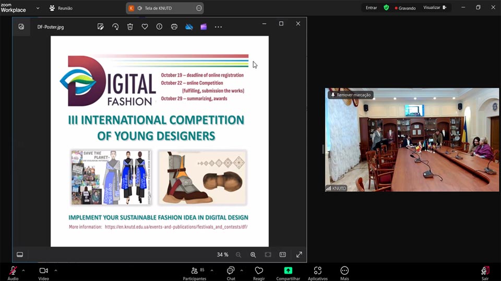The image size is (501, 281).
Task: Open the Visualizar view menu
Action: (435, 8)
